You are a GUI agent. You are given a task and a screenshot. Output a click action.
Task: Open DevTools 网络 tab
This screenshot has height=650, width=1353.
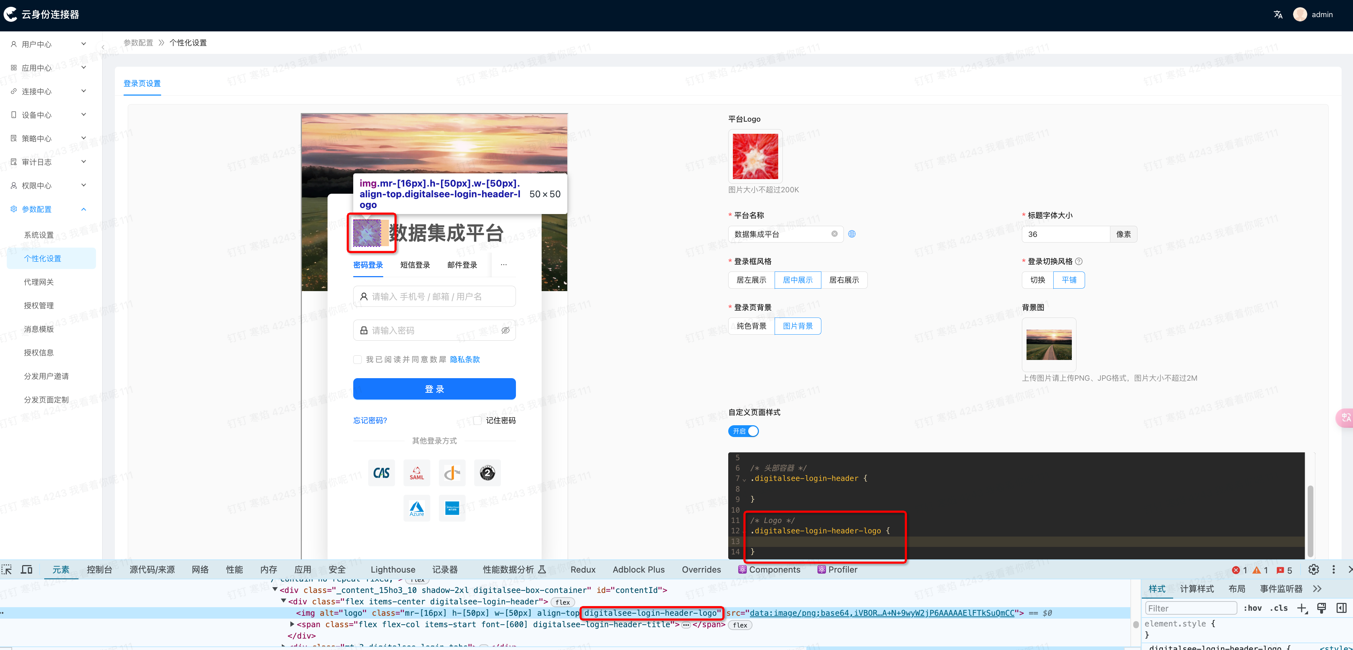coord(200,570)
